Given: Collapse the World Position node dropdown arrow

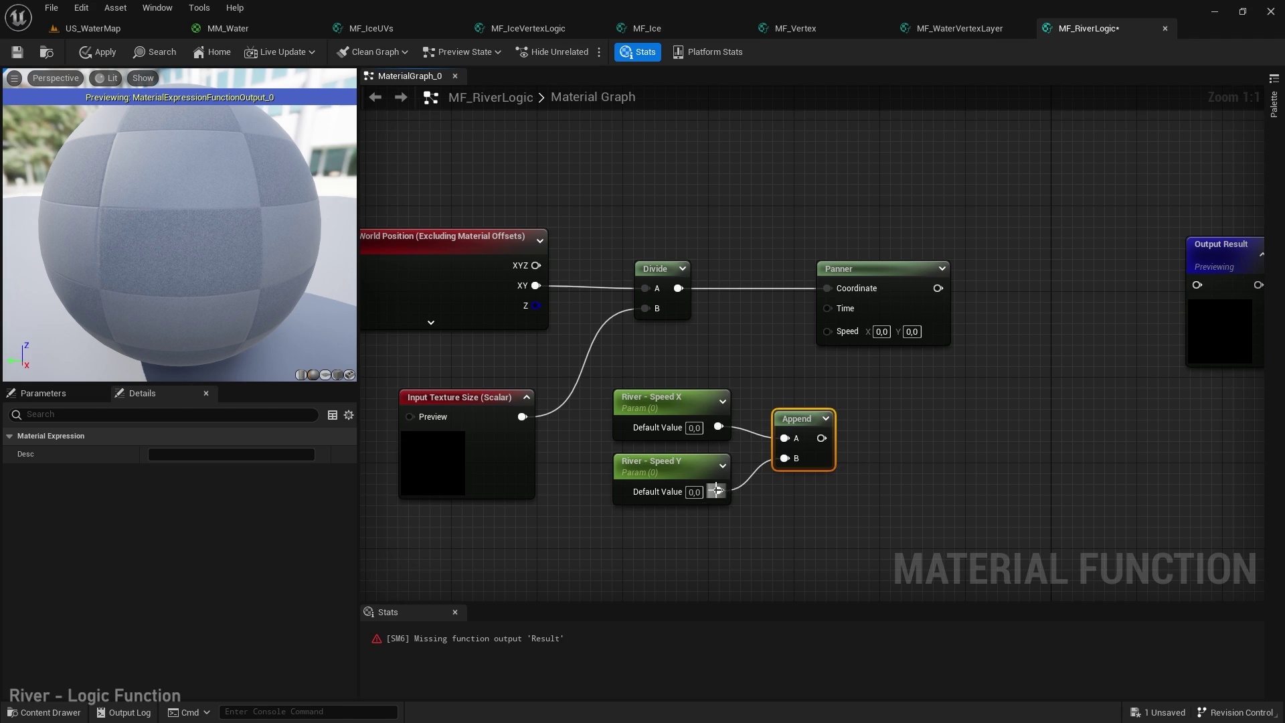Looking at the screenshot, I should [540, 241].
